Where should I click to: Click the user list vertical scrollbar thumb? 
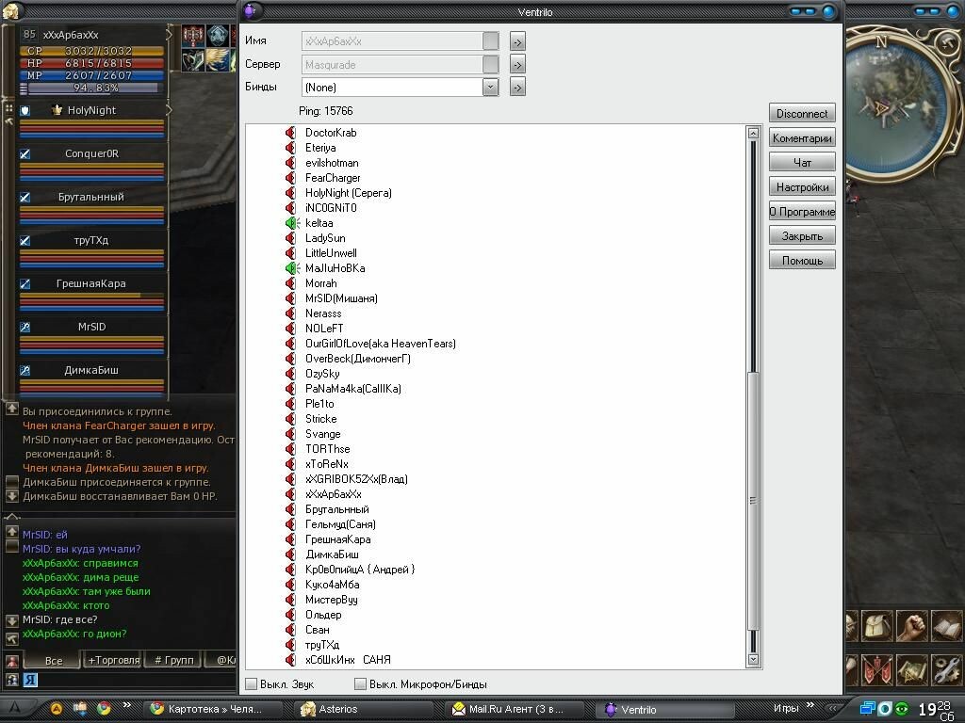(x=753, y=499)
